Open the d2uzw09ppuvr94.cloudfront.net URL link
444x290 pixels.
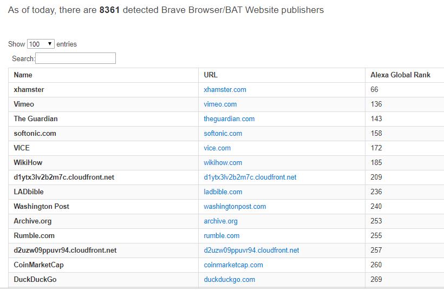251,251
